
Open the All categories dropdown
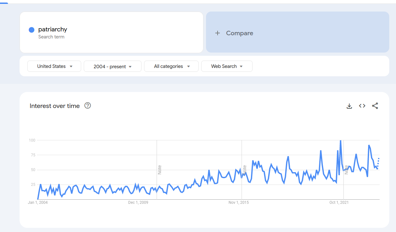171,66
